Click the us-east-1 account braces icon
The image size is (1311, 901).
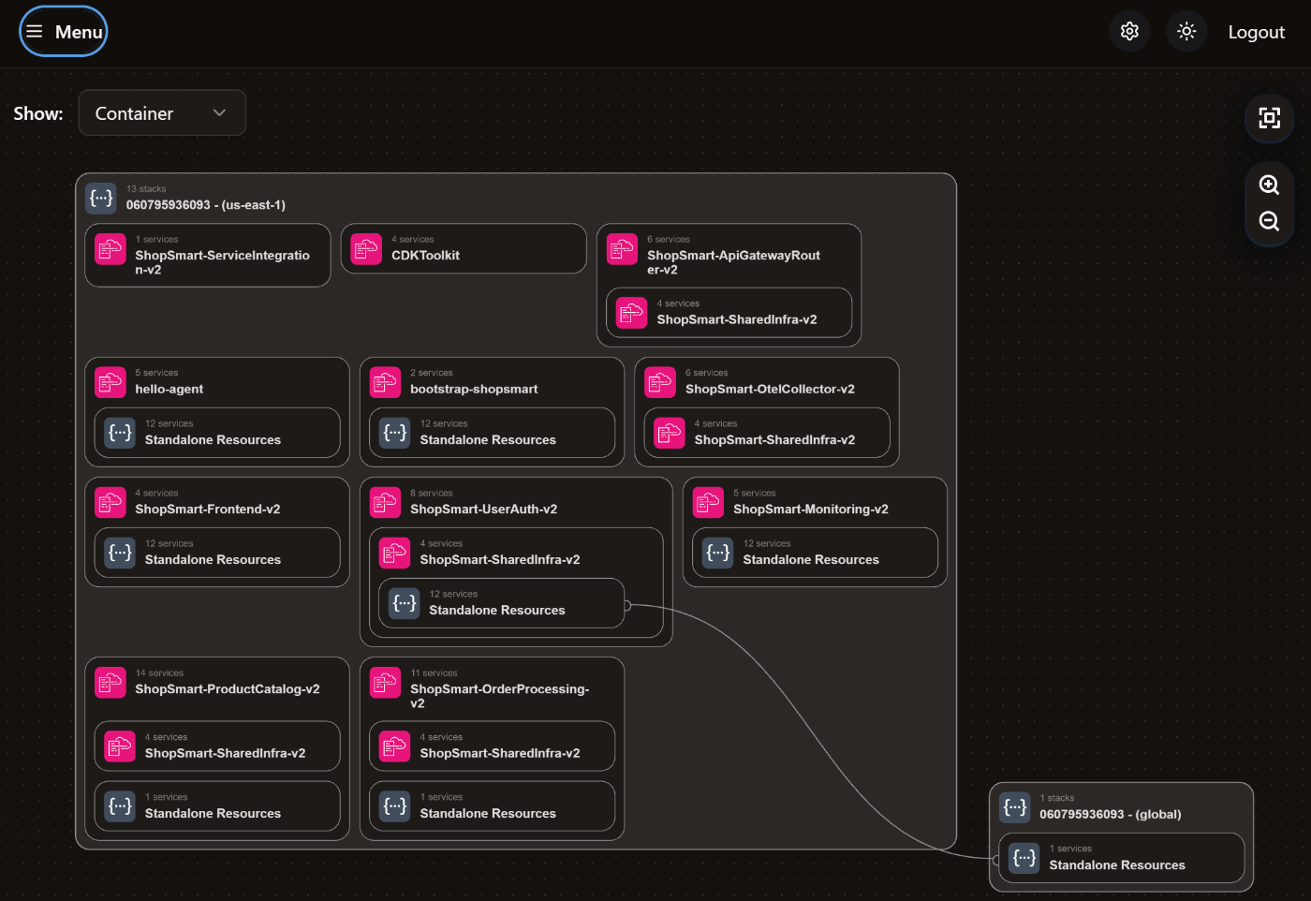pos(101,198)
